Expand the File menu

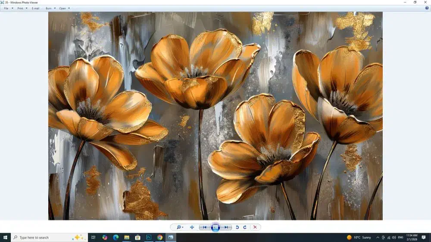pyautogui.click(x=8, y=8)
